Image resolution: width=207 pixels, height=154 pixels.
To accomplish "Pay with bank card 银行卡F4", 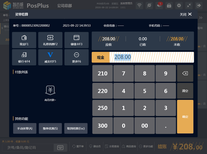I will pyautogui.click(x=24, y=57).
